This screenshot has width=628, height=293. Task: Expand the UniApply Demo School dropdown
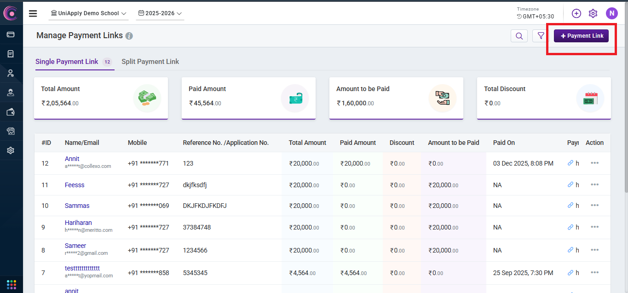click(88, 13)
